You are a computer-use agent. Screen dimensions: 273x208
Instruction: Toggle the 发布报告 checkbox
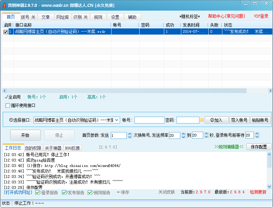(x=64, y=193)
